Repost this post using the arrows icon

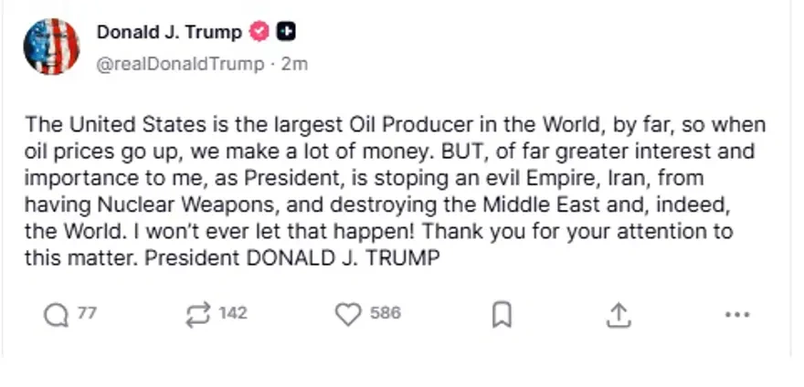[196, 315]
